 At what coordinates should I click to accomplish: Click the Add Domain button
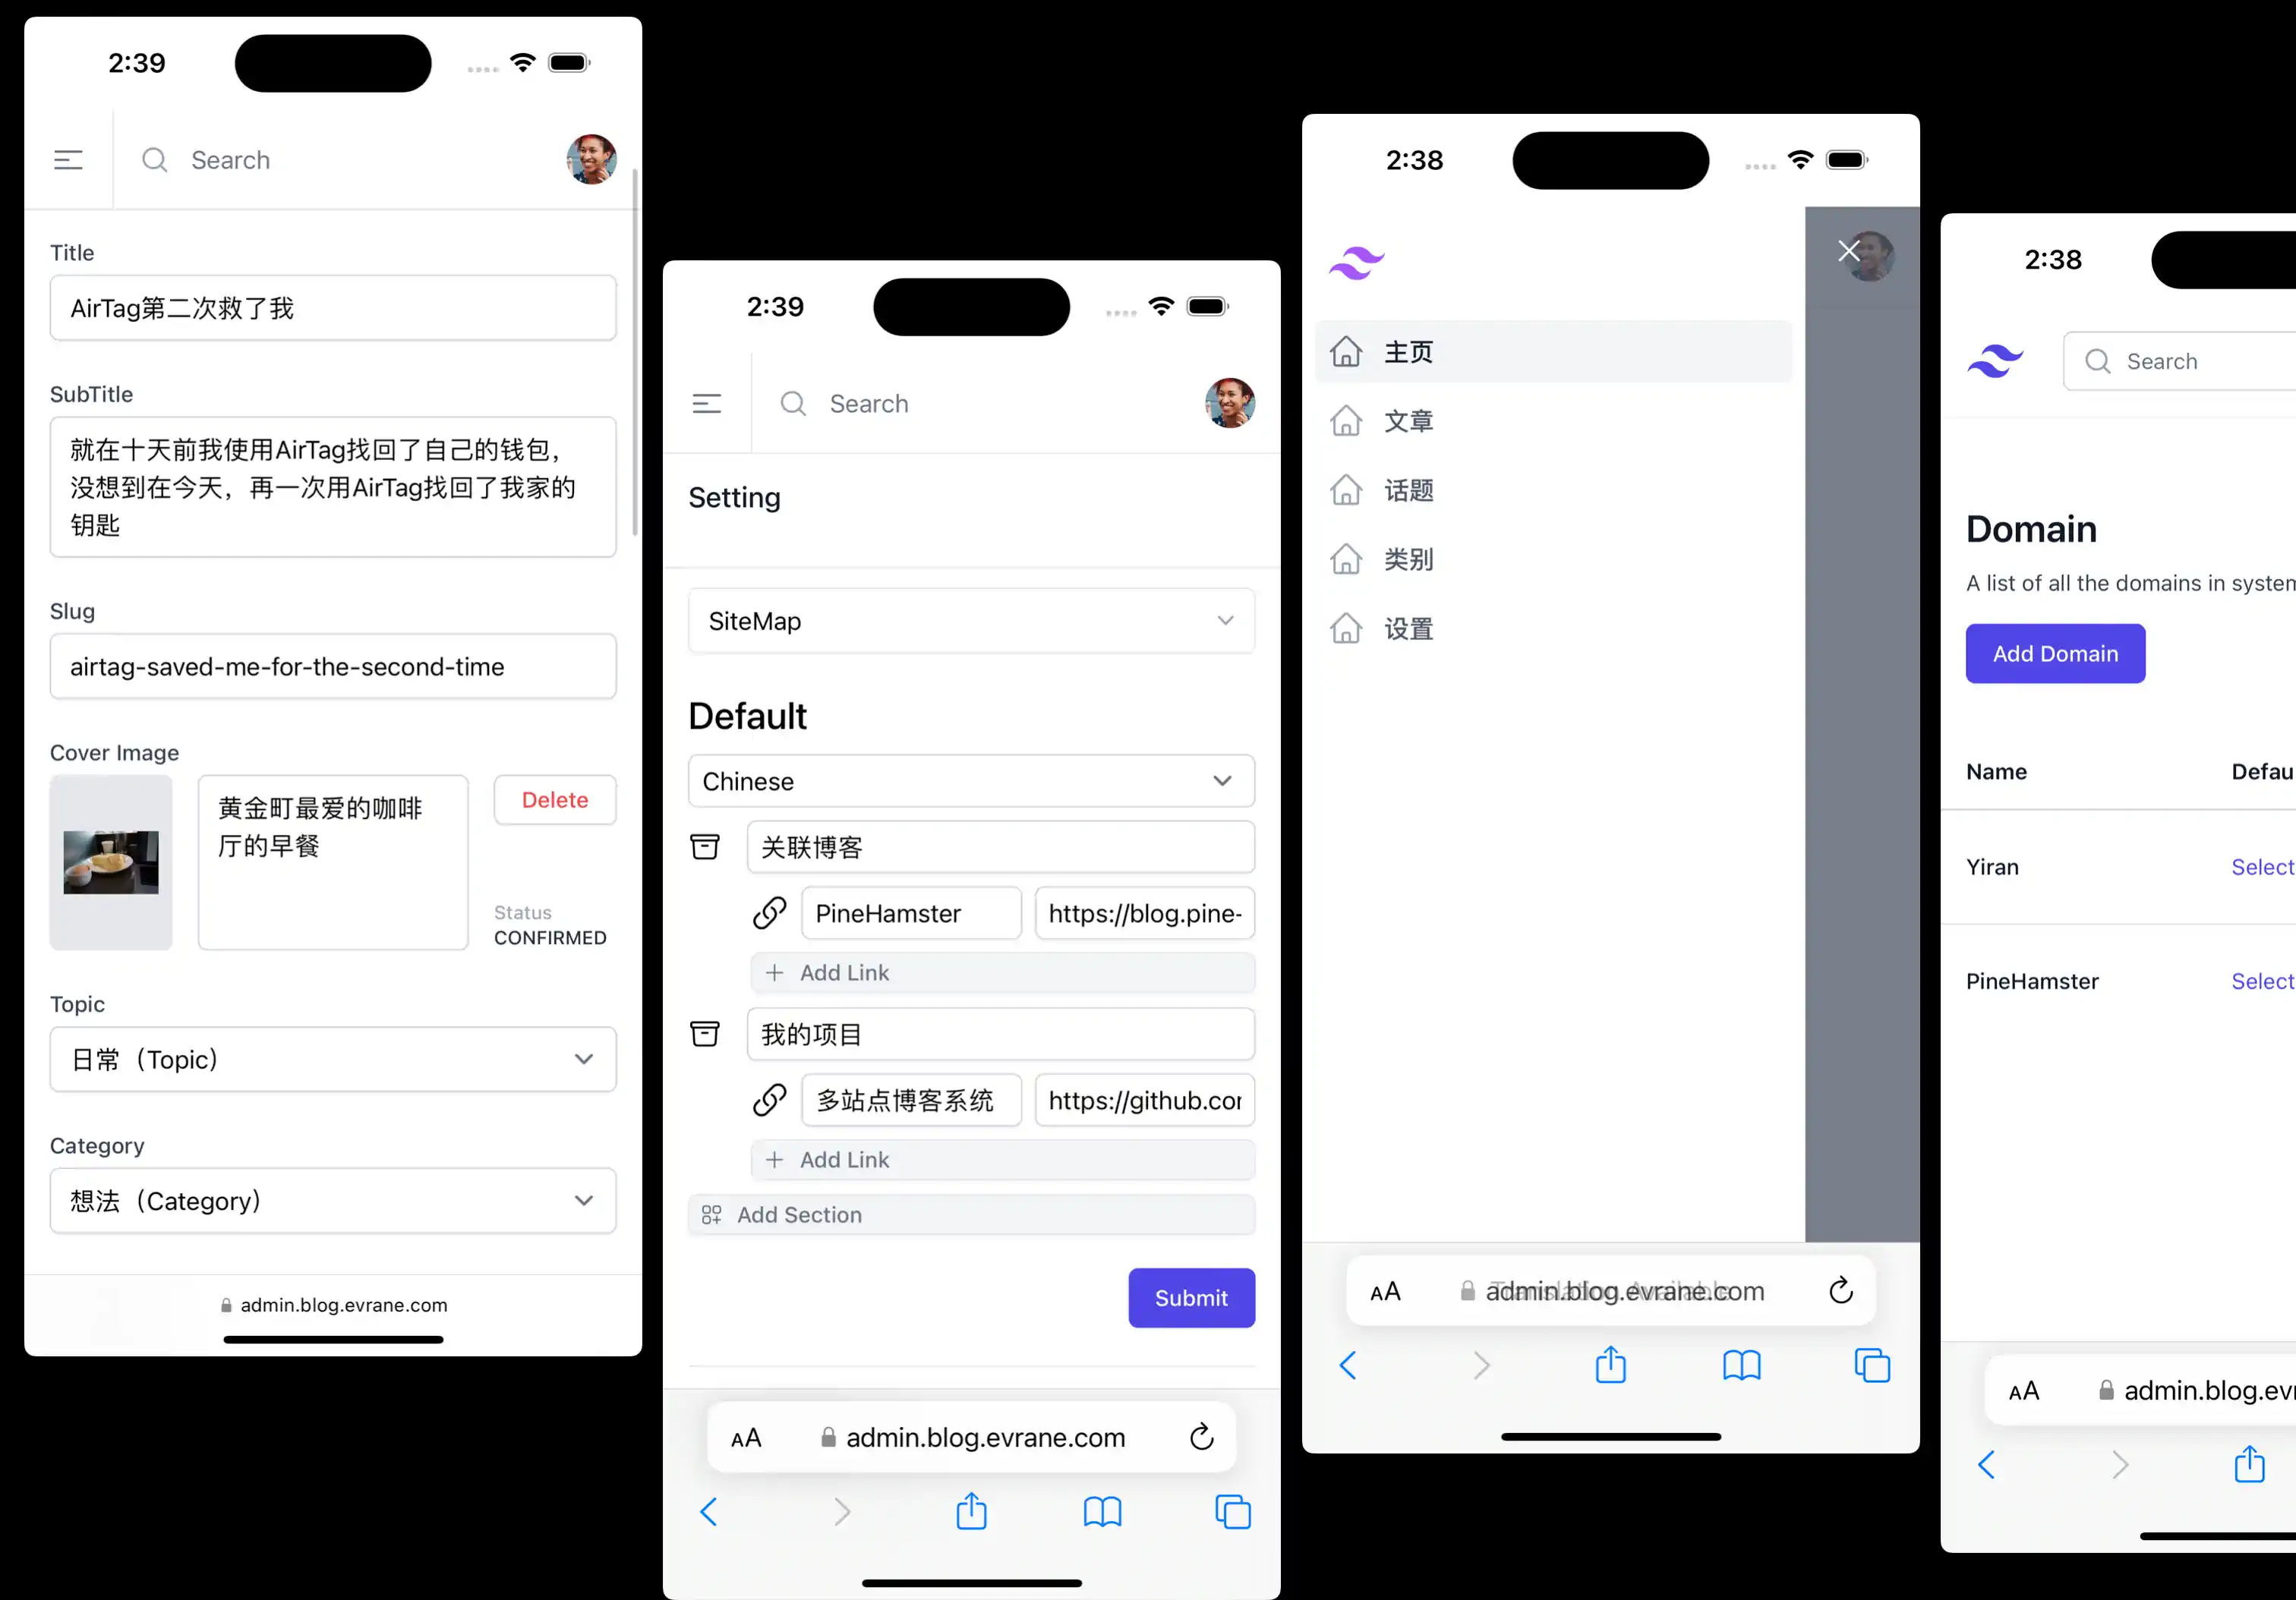click(x=2055, y=653)
